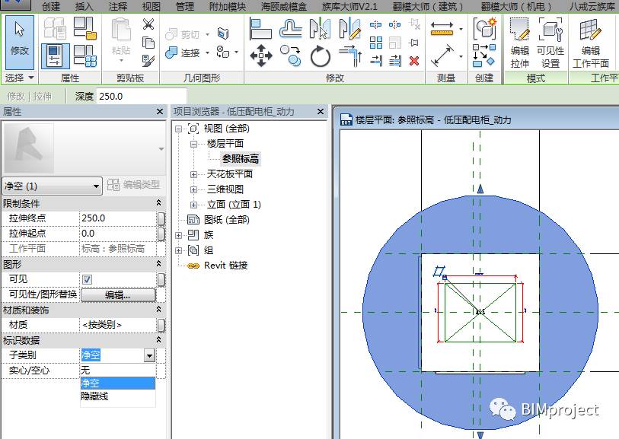The image size is (619, 439).
Task: Click the Move tool icon
Action: tap(261, 56)
